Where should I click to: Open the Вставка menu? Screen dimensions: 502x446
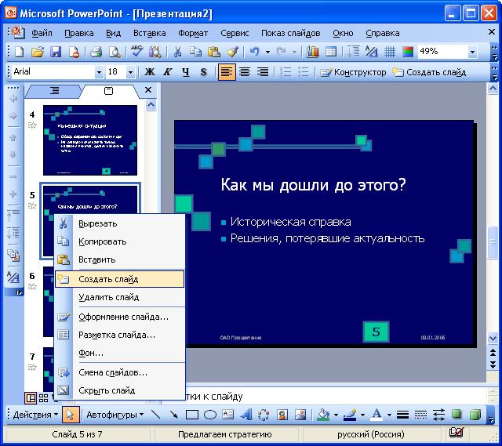click(x=149, y=33)
